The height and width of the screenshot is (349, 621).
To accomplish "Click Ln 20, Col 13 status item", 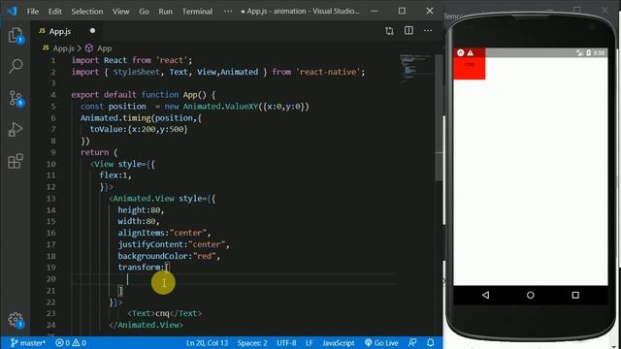I will pyautogui.click(x=207, y=342).
